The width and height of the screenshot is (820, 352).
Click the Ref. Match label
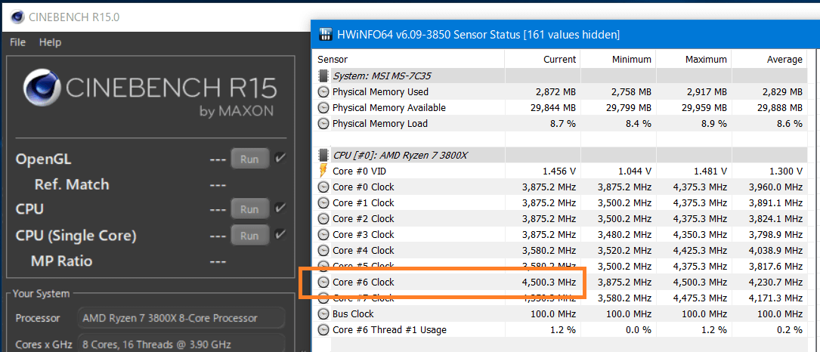tap(72, 184)
